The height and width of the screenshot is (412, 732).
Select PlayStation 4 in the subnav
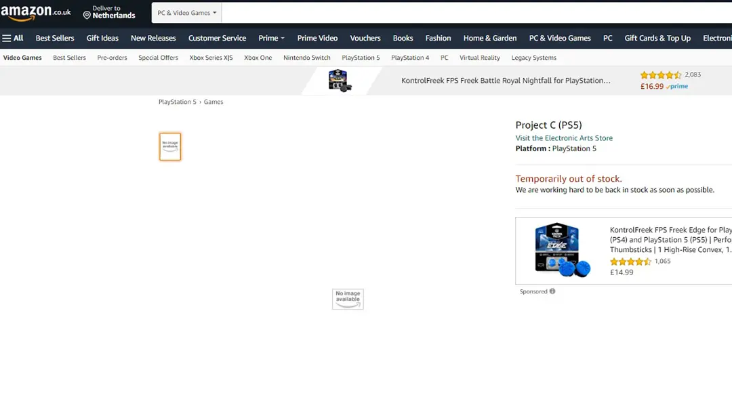(x=410, y=58)
